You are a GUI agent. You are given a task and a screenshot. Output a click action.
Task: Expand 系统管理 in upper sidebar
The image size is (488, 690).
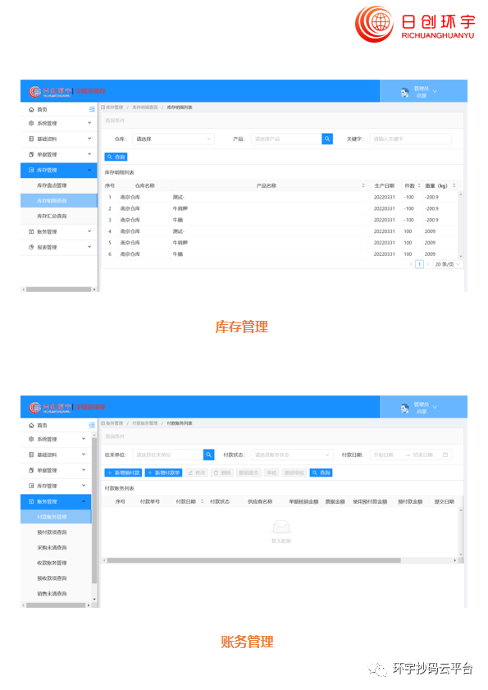[x=59, y=123]
